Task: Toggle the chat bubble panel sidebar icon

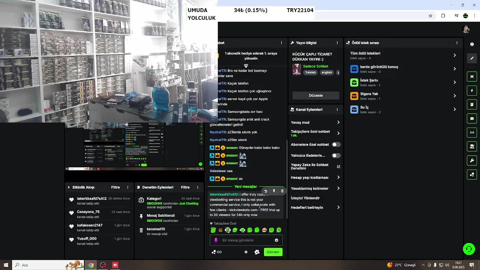Action: (x=472, y=118)
